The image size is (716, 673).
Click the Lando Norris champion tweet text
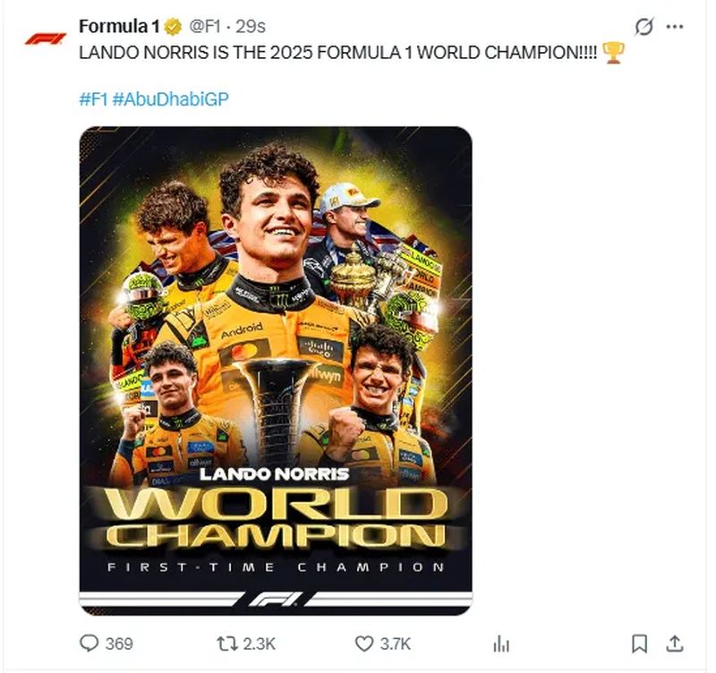pos(340,53)
